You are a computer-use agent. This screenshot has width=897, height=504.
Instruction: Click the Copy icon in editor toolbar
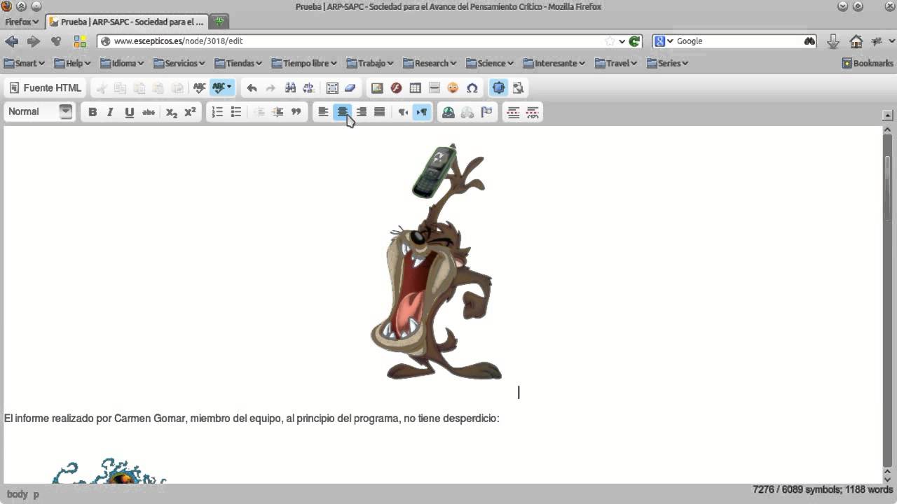(121, 88)
